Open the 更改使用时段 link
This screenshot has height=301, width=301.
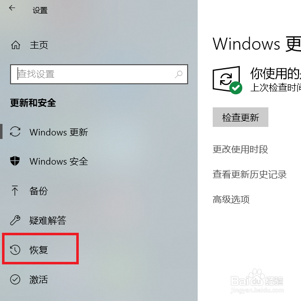(x=240, y=149)
